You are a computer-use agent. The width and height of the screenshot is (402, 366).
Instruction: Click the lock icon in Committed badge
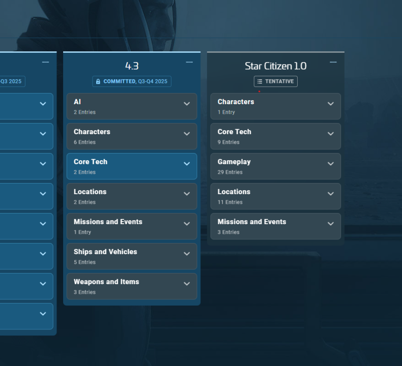point(98,81)
